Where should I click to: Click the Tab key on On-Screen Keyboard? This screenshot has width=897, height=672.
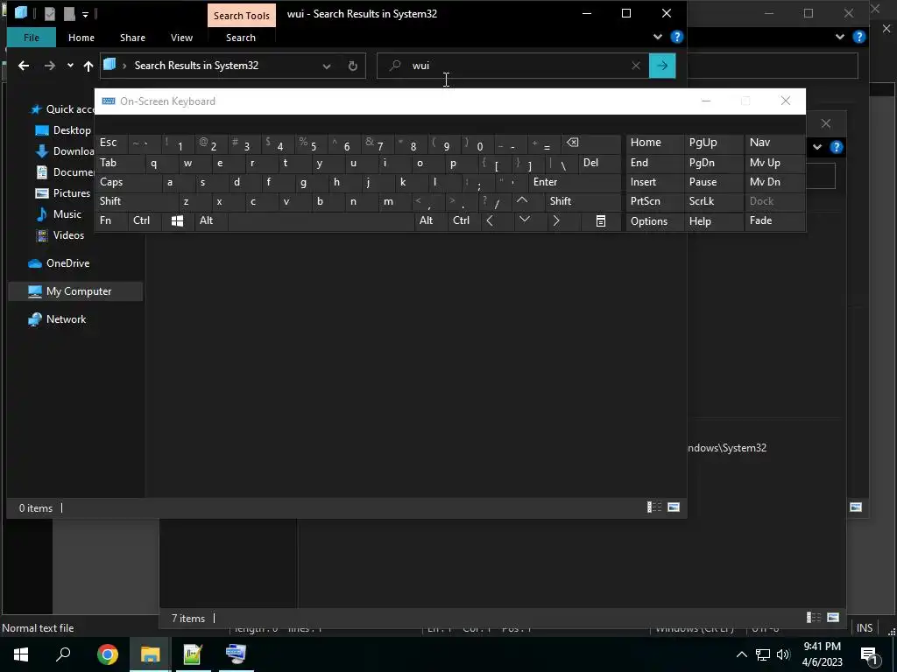click(x=119, y=164)
